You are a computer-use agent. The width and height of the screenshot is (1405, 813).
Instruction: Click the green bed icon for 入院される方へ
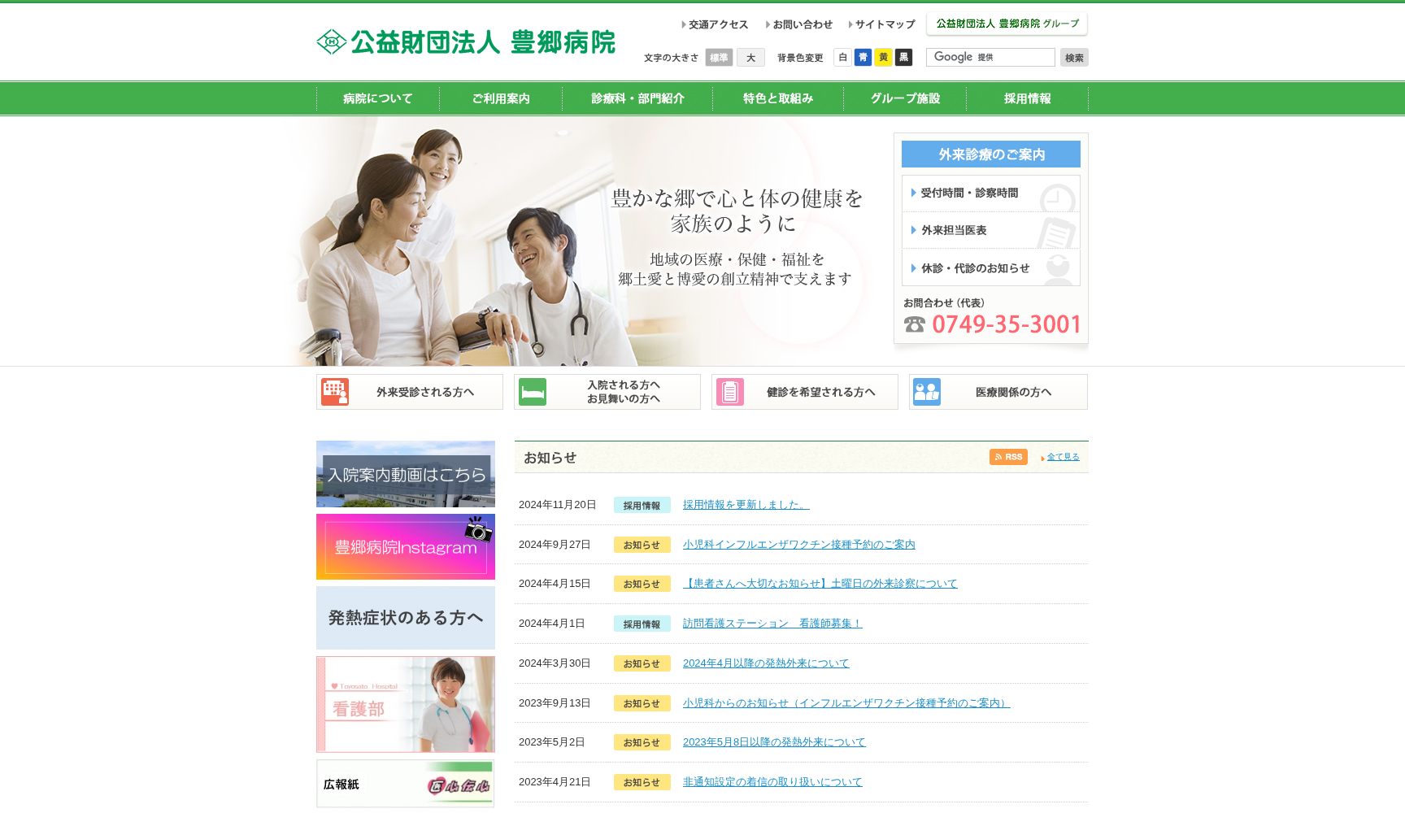click(533, 391)
